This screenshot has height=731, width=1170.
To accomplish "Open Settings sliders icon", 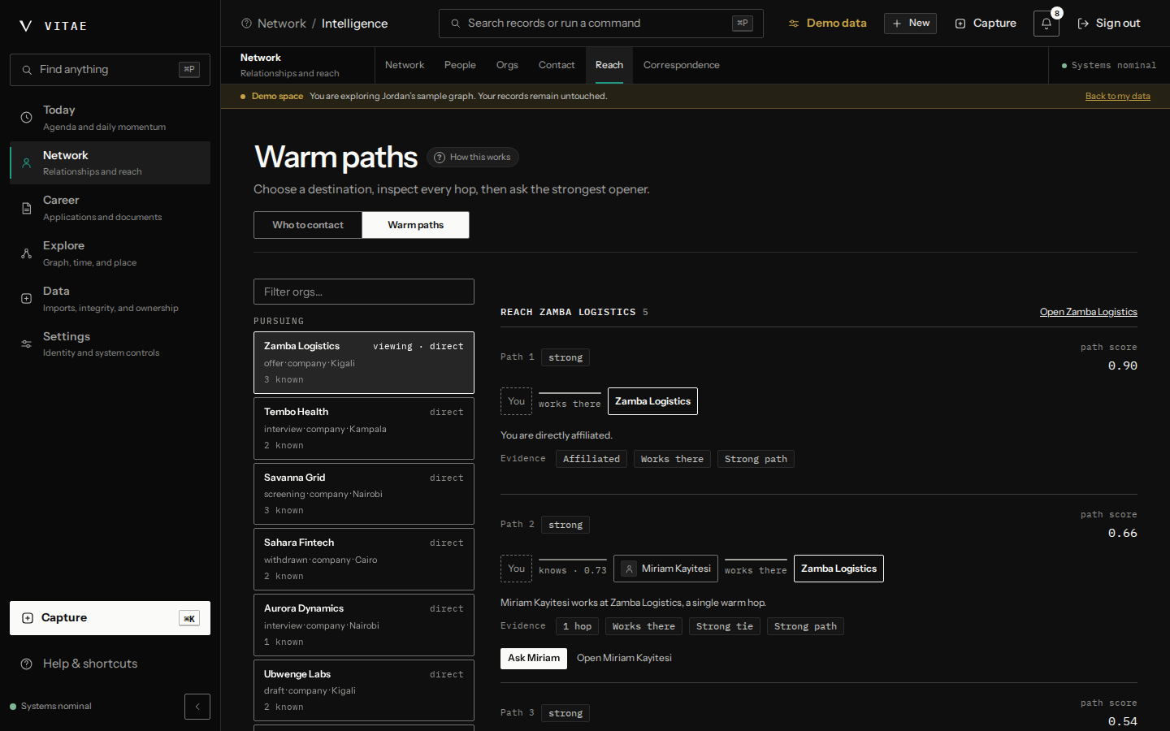I will 27,344.
